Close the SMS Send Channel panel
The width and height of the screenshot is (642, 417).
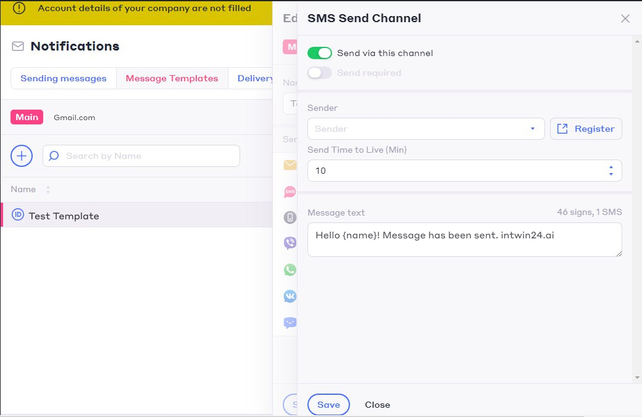625,18
